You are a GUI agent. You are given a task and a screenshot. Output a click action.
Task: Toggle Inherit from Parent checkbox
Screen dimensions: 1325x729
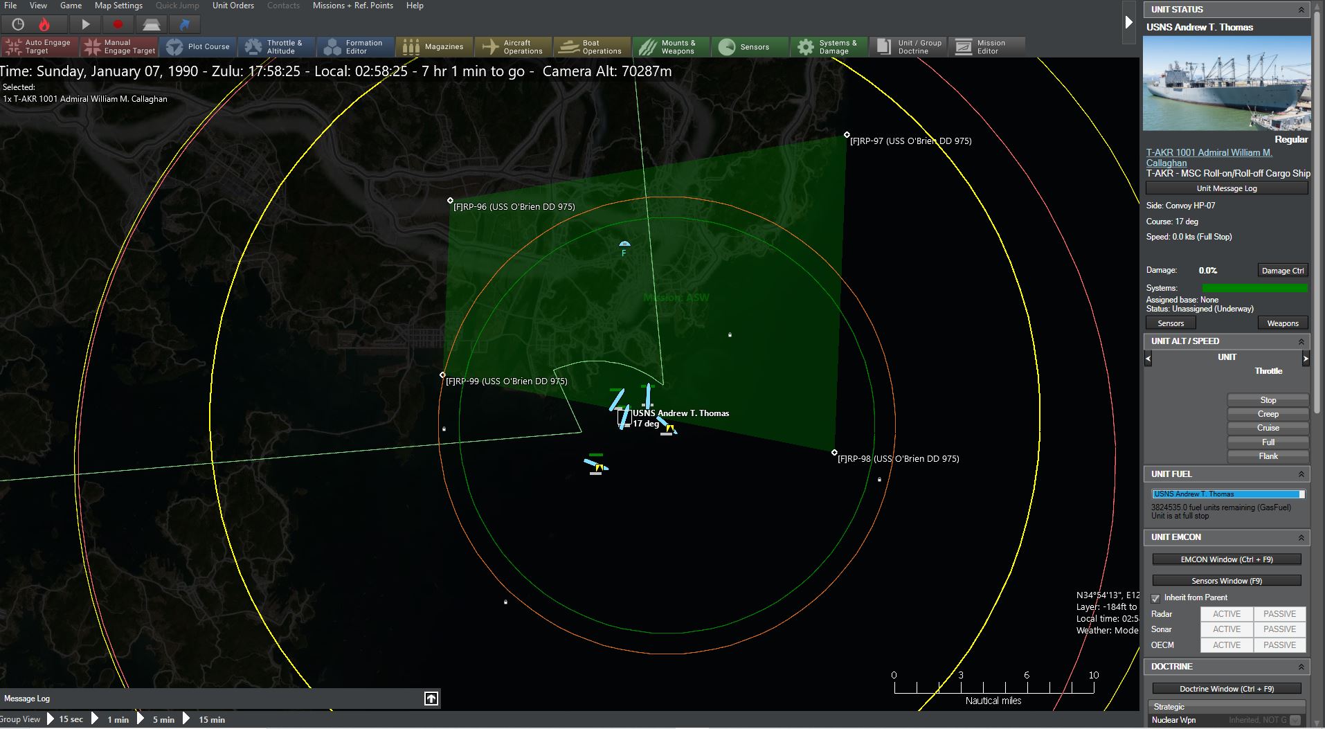[1155, 598]
